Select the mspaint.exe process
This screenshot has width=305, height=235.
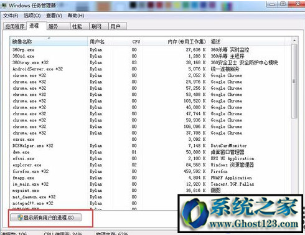pyautogui.click(x=151, y=191)
